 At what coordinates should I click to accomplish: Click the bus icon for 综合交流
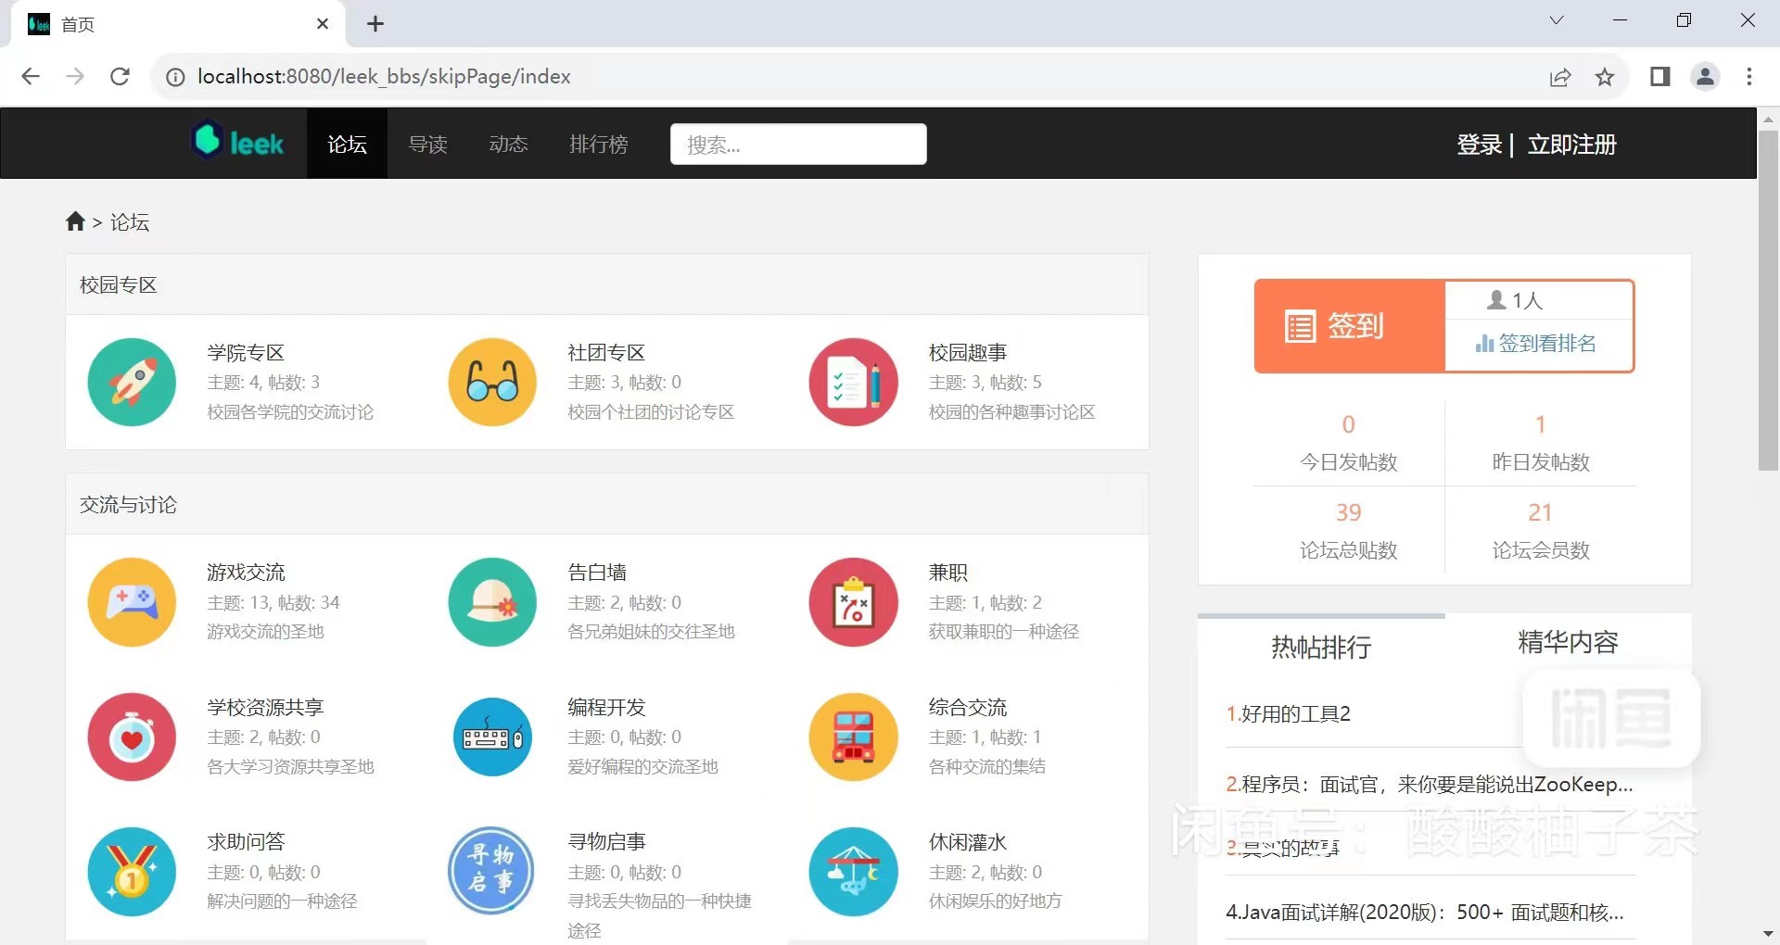click(x=853, y=737)
